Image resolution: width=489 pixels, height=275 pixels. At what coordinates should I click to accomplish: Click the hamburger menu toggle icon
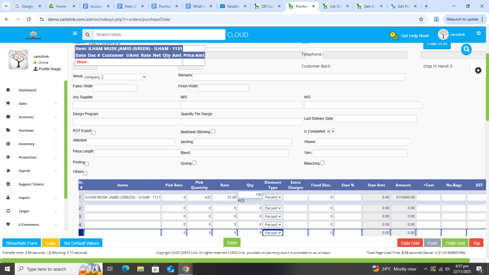point(74,34)
